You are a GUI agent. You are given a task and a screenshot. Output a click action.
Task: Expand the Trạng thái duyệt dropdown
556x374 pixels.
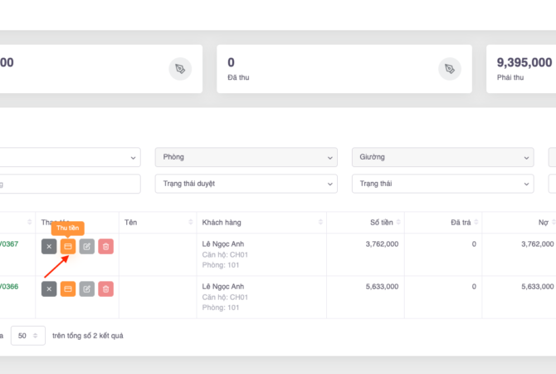click(246, 184)
